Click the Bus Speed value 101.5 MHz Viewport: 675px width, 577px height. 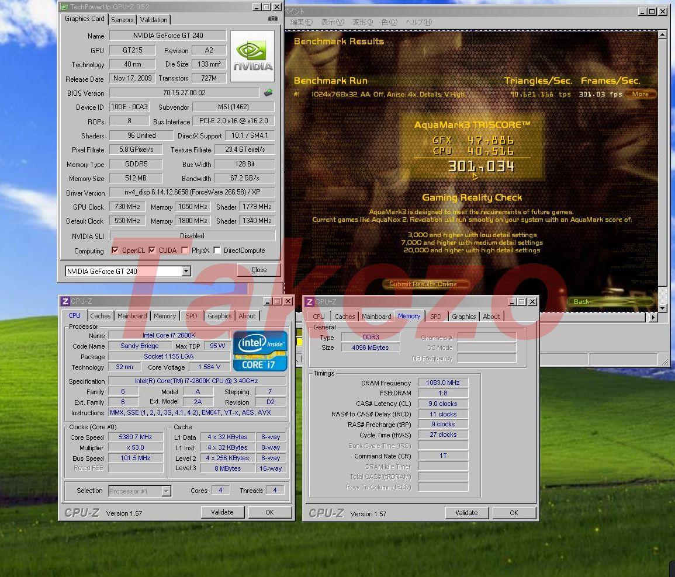136,458
